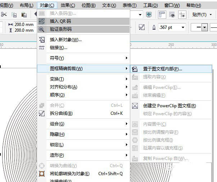Click the object width 200.0 mm field

pyautogui.click(x=25, y=25)
